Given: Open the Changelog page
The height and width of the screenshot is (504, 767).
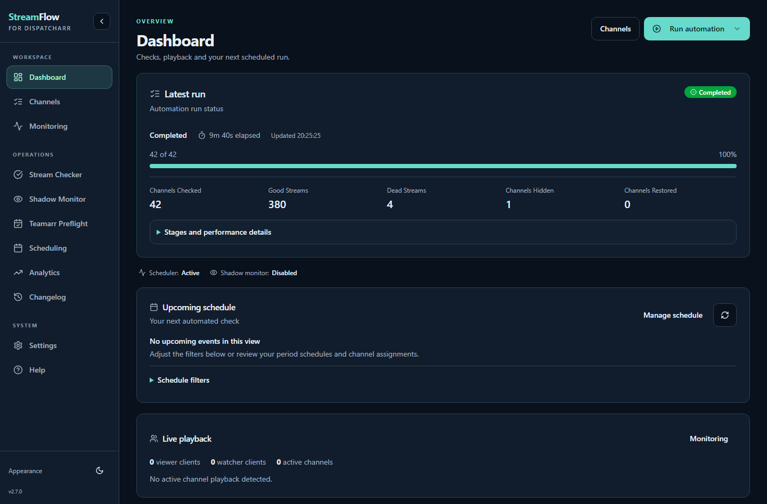Looking at the screenshot, I should pos(59,297).
